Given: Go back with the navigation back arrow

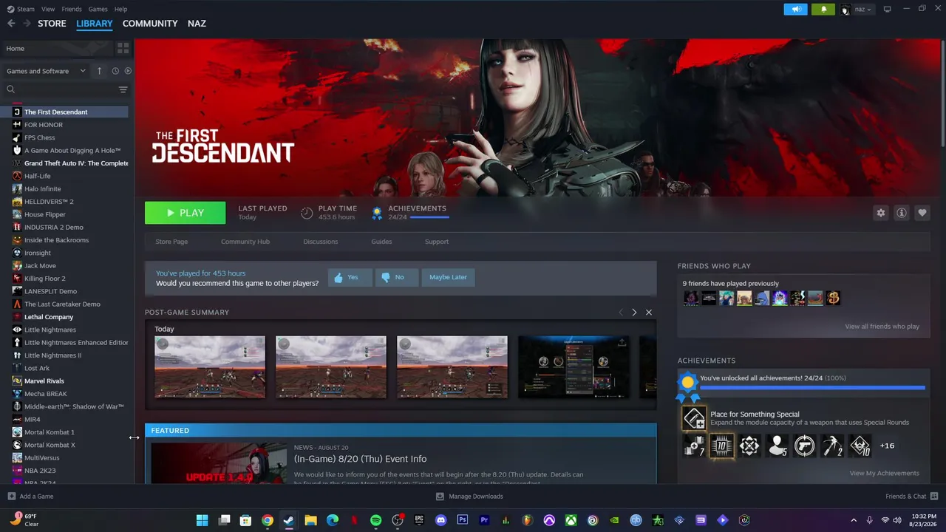Looking at the screenshot, I should point(11,24).
